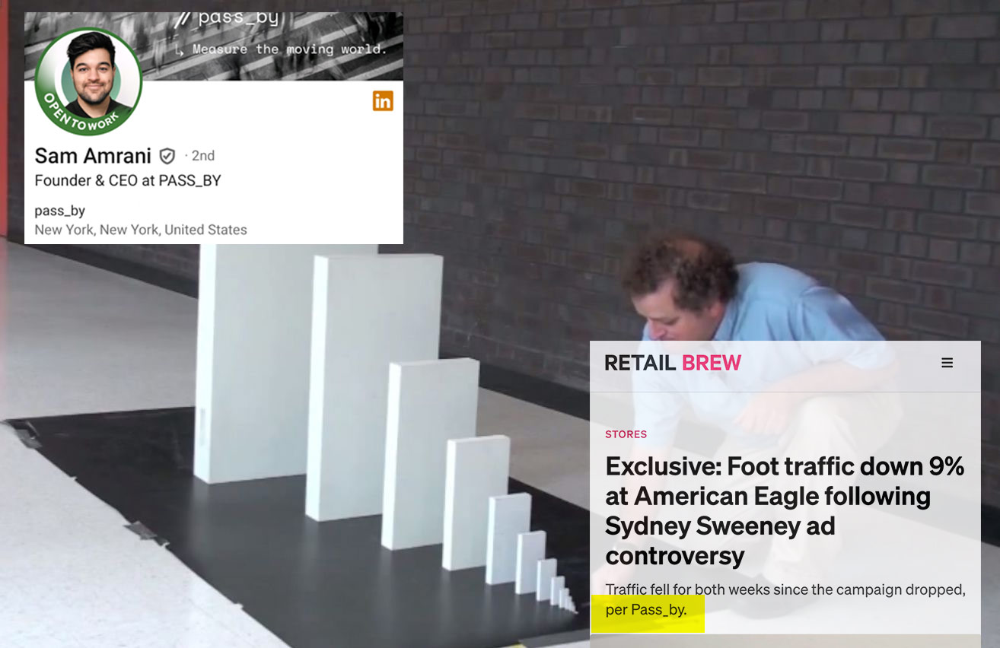The height and width of the screenshot is (648, 1000).
Task: Click the verification shield badge beside Sam Amrani
Action: coord(167,156)
